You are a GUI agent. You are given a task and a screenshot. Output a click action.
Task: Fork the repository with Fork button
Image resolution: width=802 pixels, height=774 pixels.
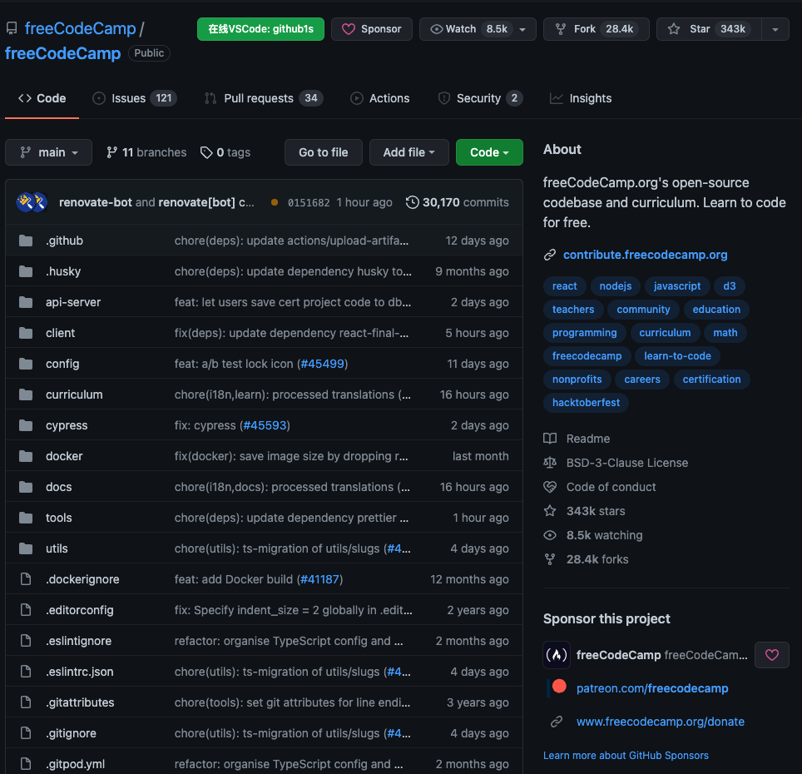(597, 29)
